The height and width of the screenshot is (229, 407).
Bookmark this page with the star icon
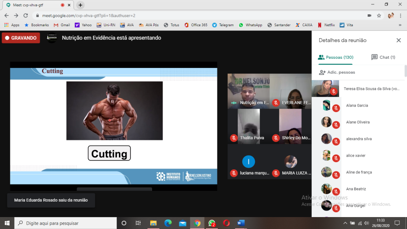379,16
